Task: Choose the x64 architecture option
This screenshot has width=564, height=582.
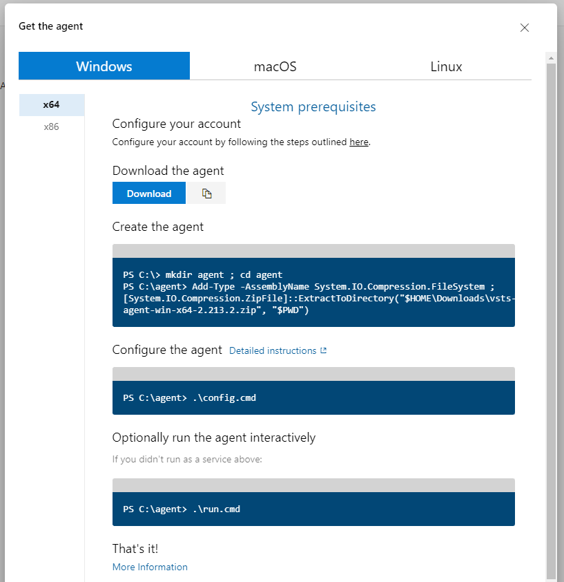Action: 51,105
